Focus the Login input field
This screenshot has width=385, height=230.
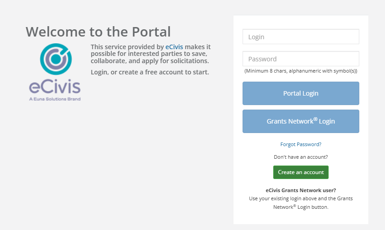coord(301,37)
